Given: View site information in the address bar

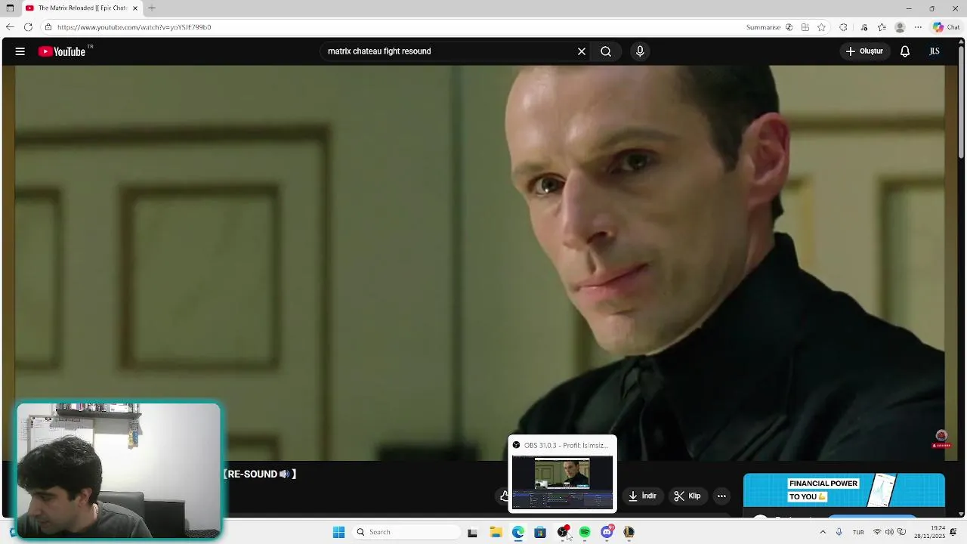Looking at the screenshot, I should point(48,27).
